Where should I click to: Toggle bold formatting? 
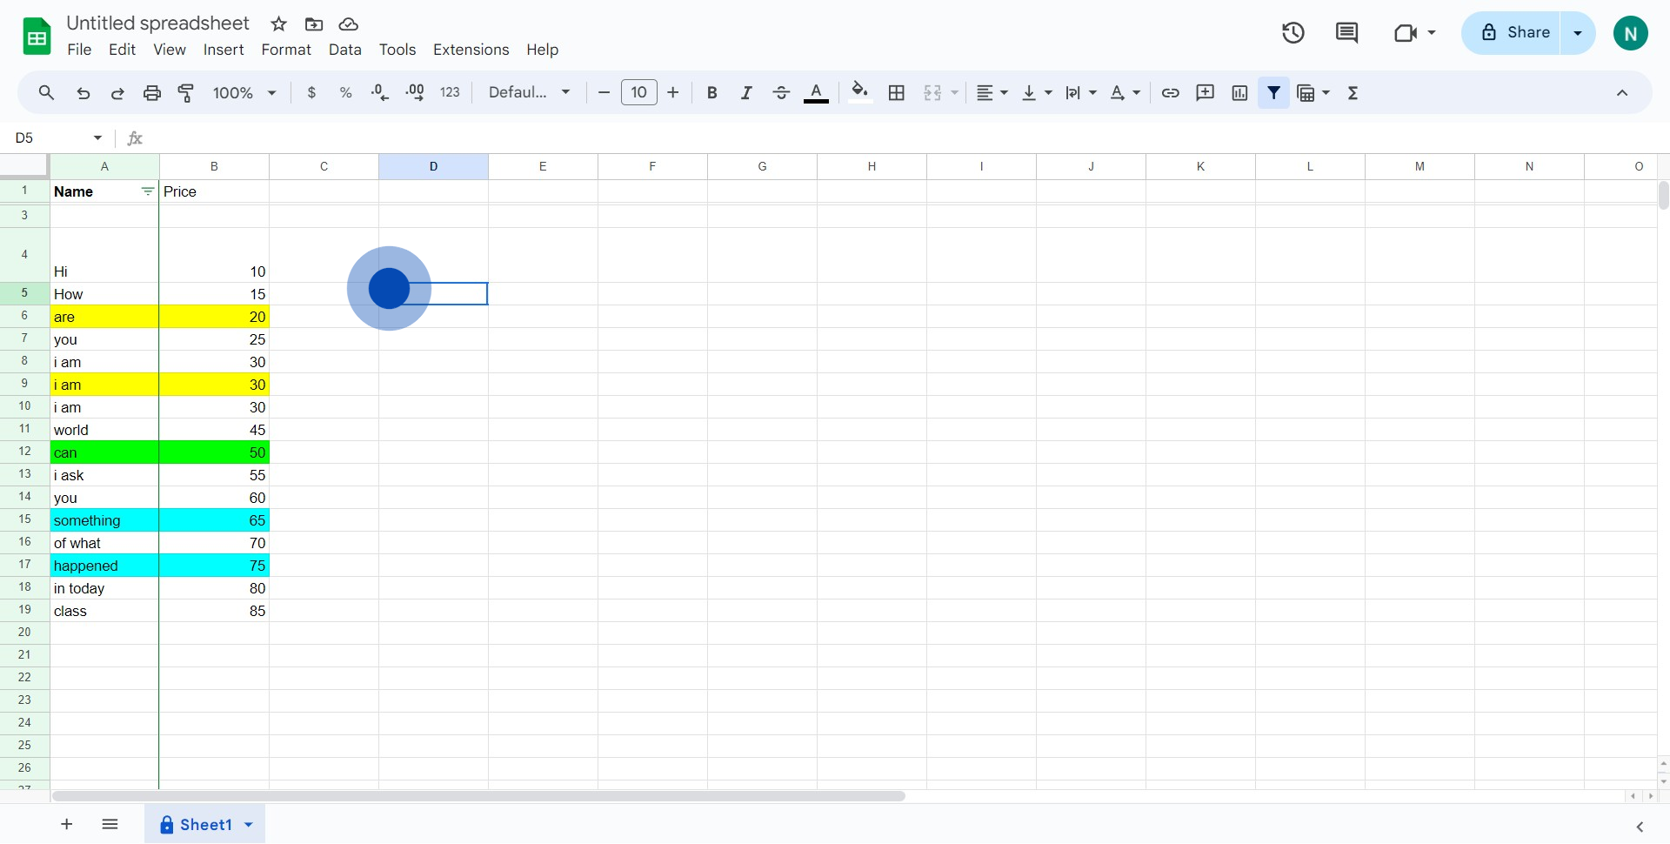click(711, 93)
